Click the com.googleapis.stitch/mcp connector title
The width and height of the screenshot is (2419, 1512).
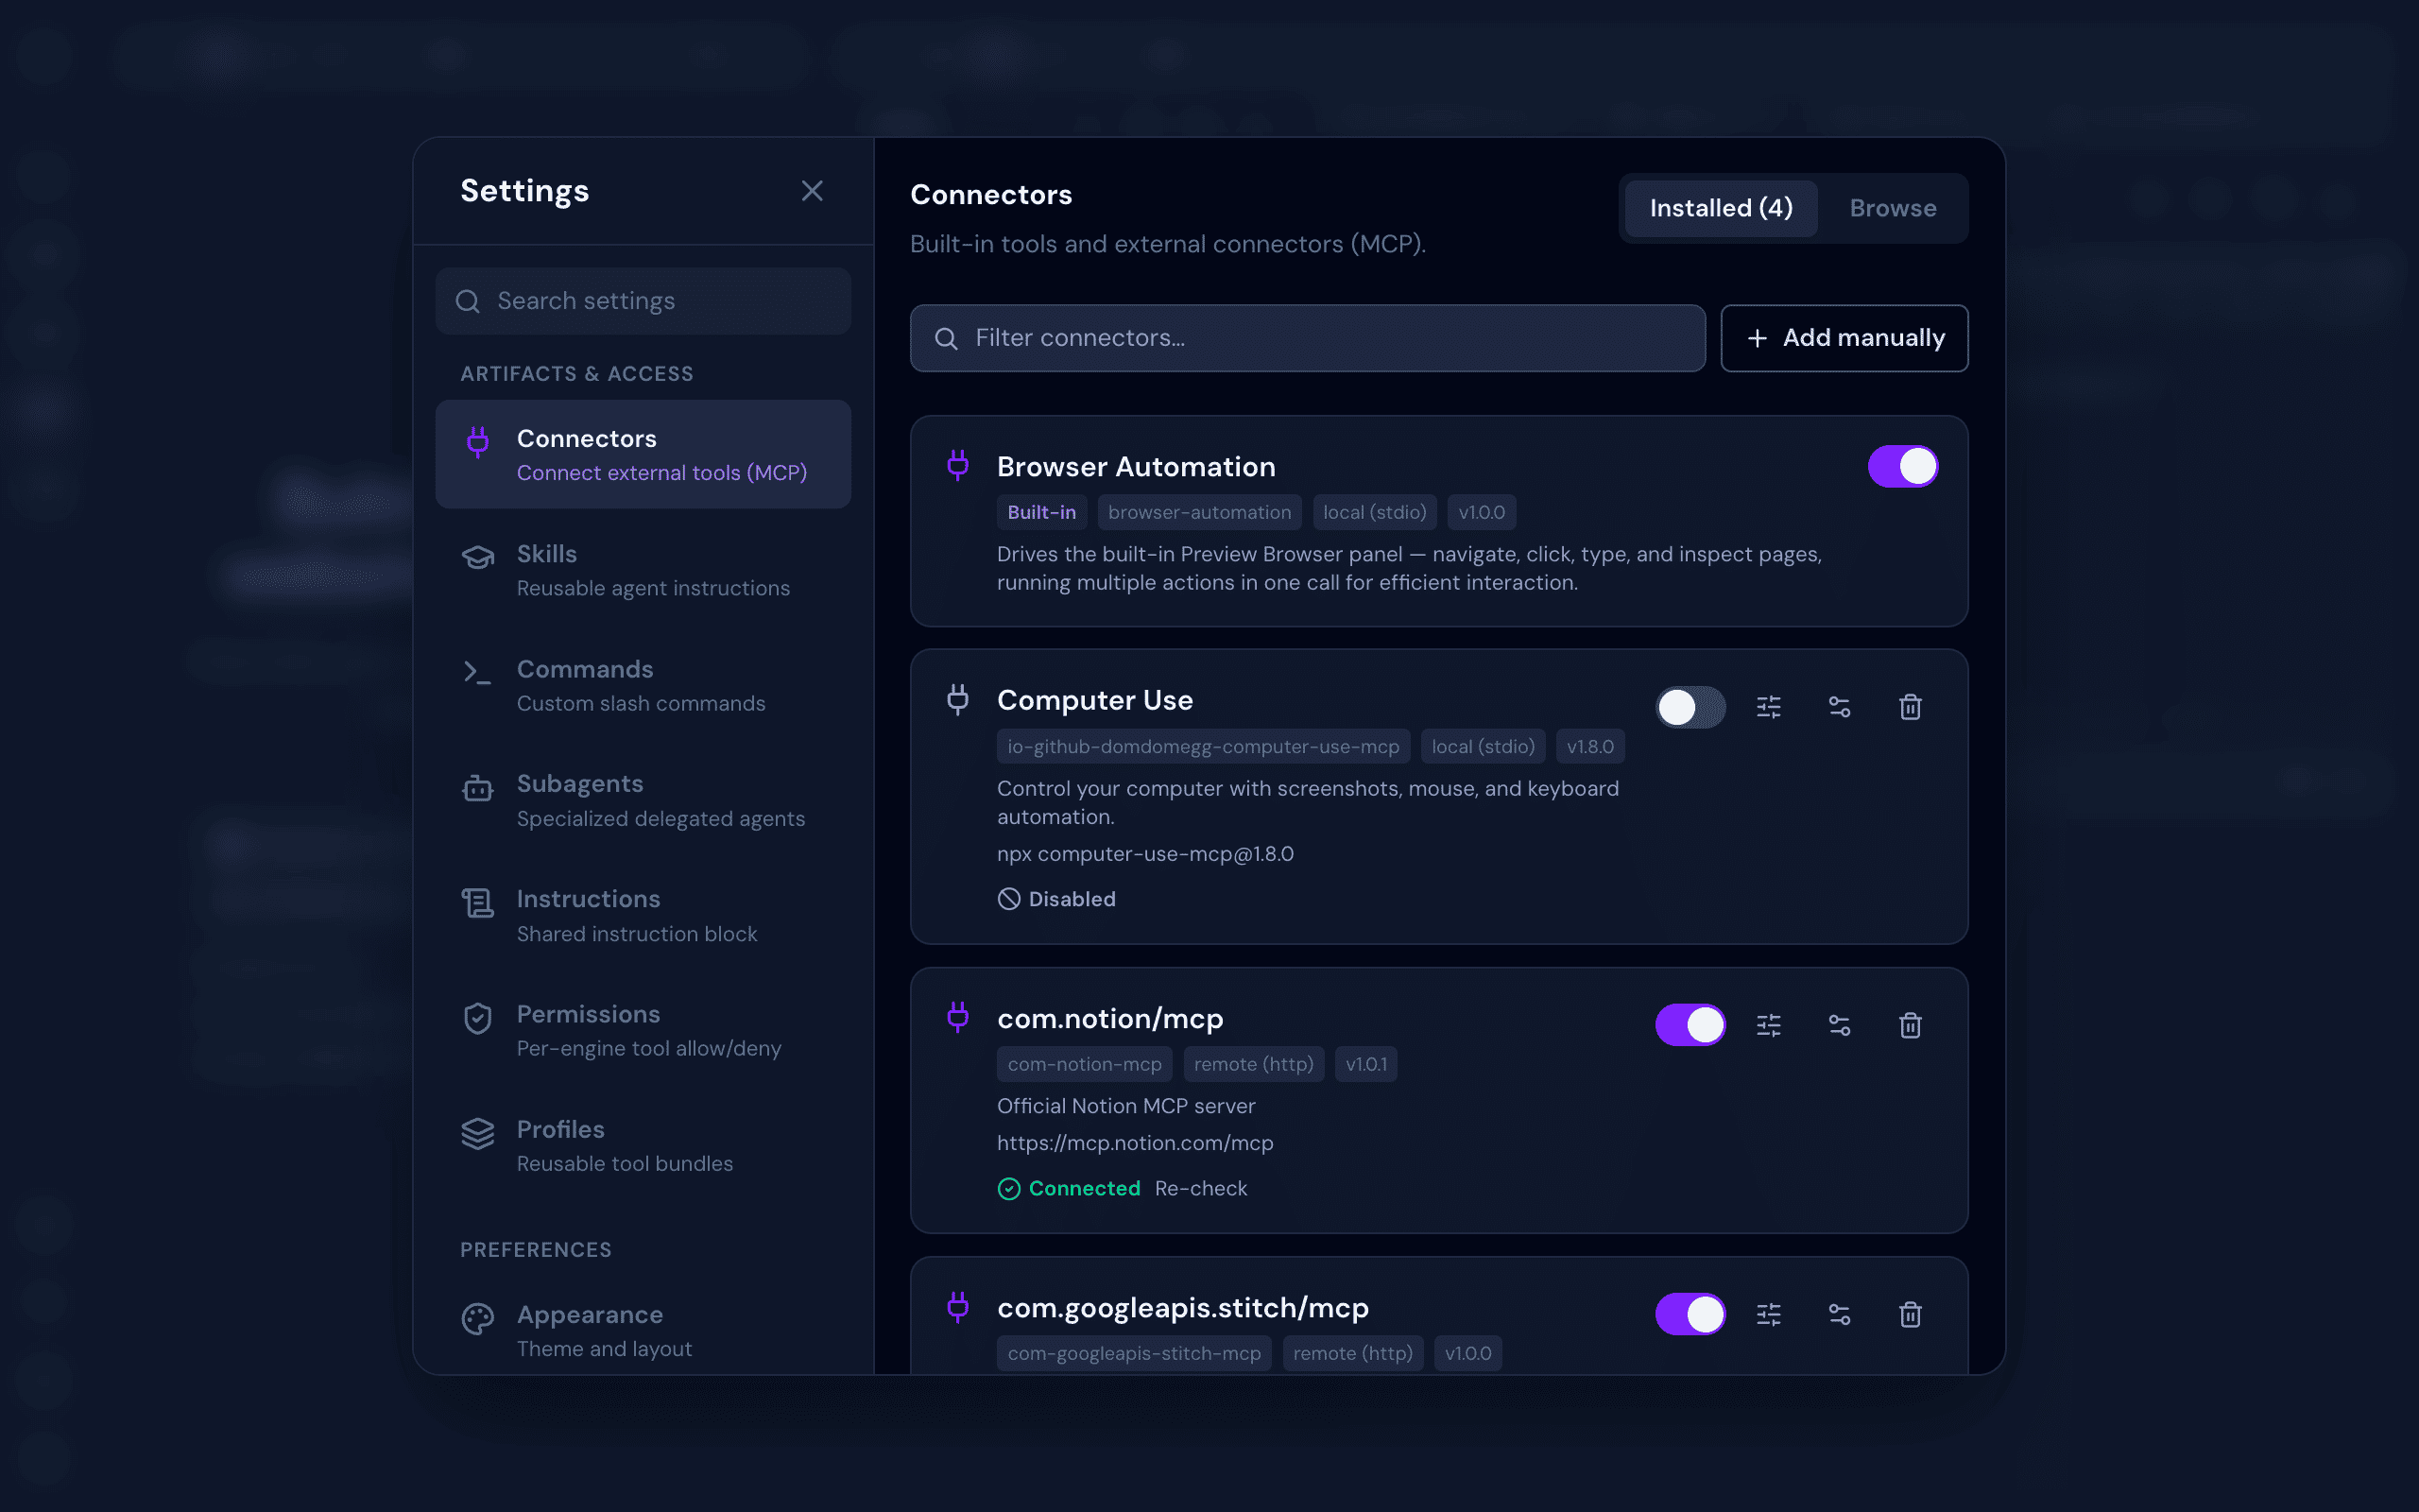[1182, 1308]
